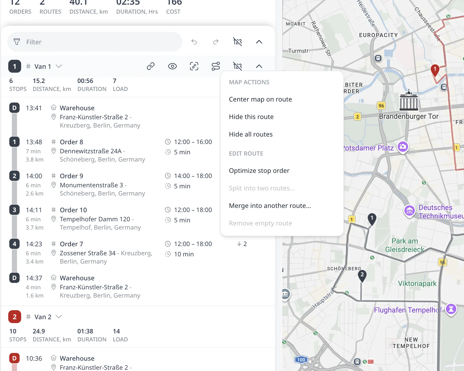The width and height of the screenshot is (464, 371).
Task: Open Van 1 route options icon
Action: [x=216, y=66]
